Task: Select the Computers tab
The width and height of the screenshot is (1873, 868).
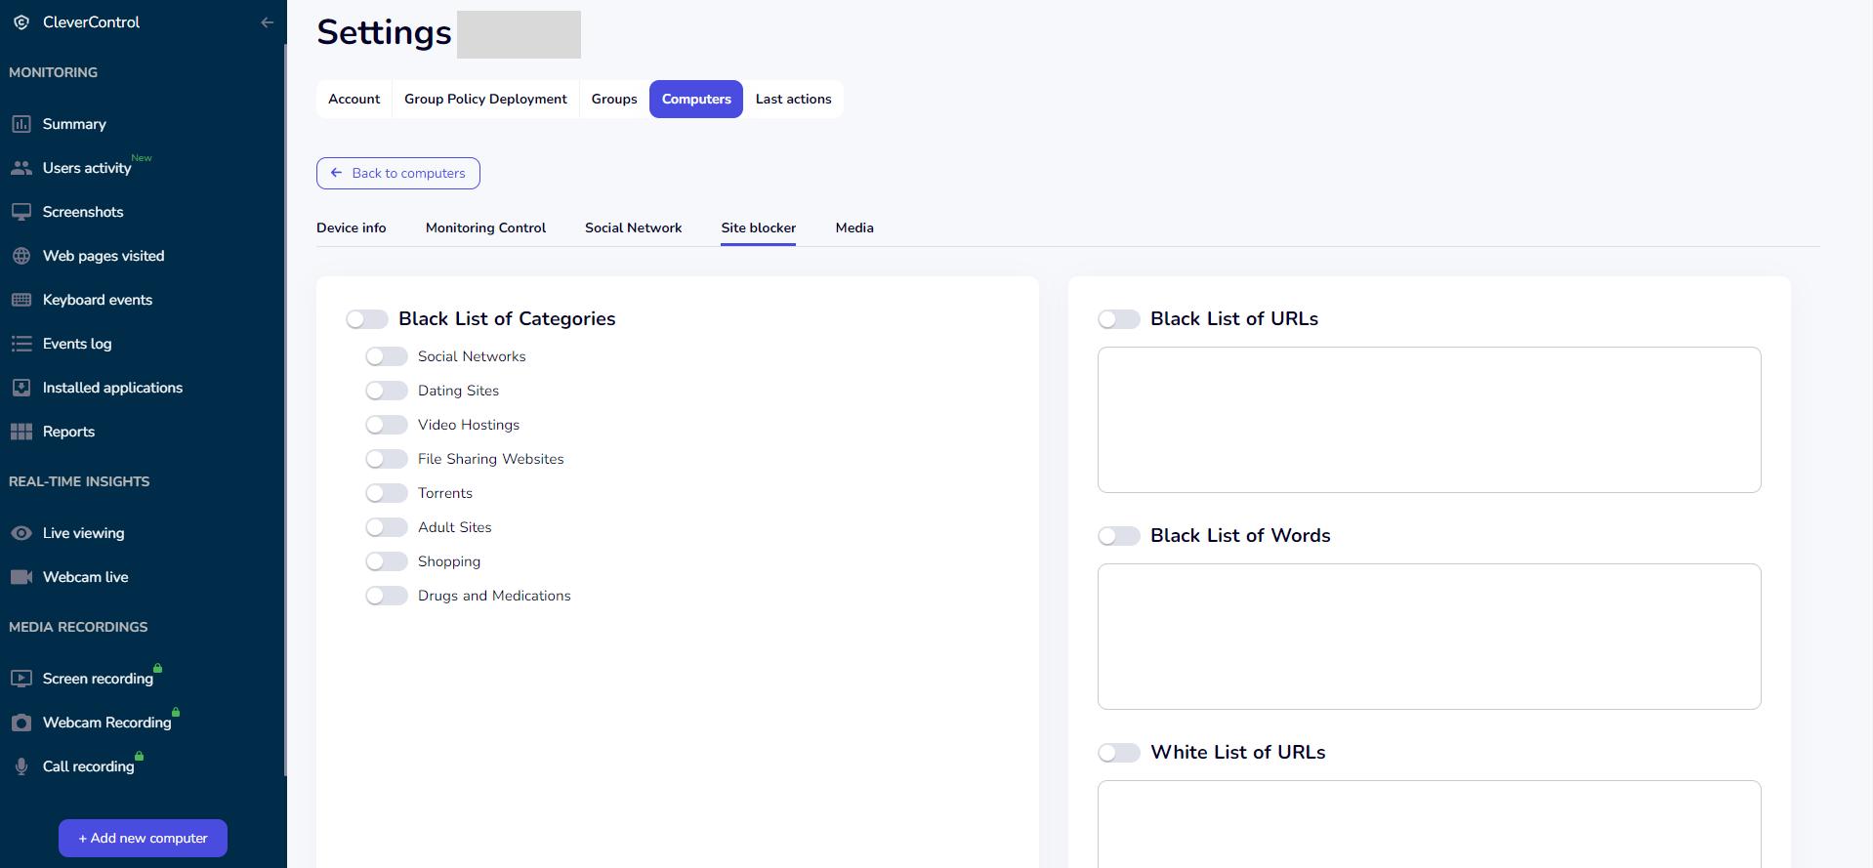Action: pyautogui.click(x=696, y=99)
